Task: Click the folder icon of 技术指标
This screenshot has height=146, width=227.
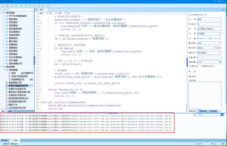Action: click(4, 13)
